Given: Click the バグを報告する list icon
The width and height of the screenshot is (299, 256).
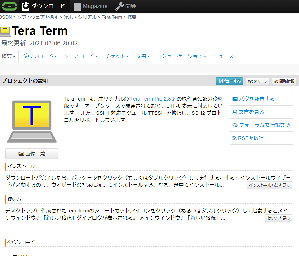Looking at the screenshot, I should click(235, 98).
